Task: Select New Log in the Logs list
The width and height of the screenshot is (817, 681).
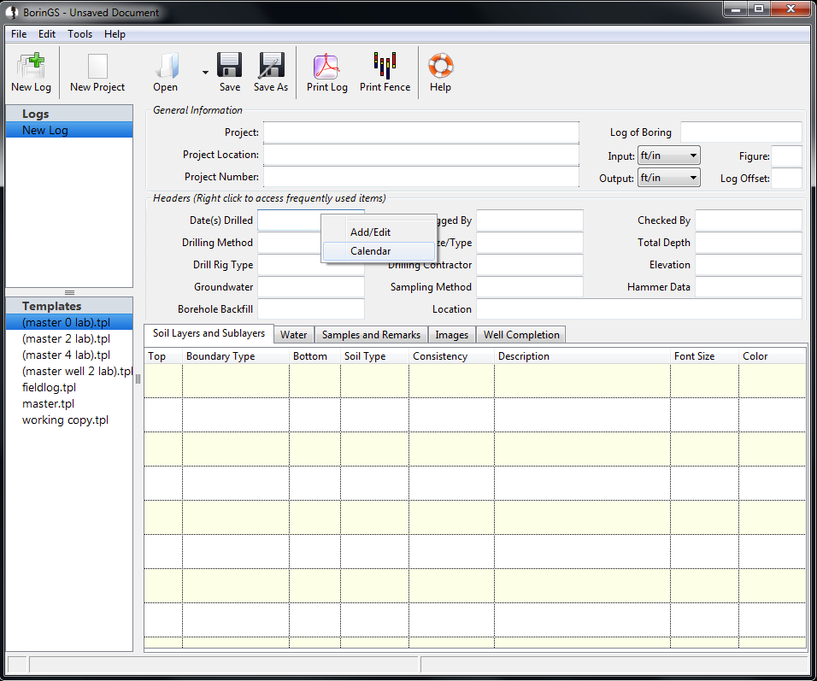Action: coord(69,130)
